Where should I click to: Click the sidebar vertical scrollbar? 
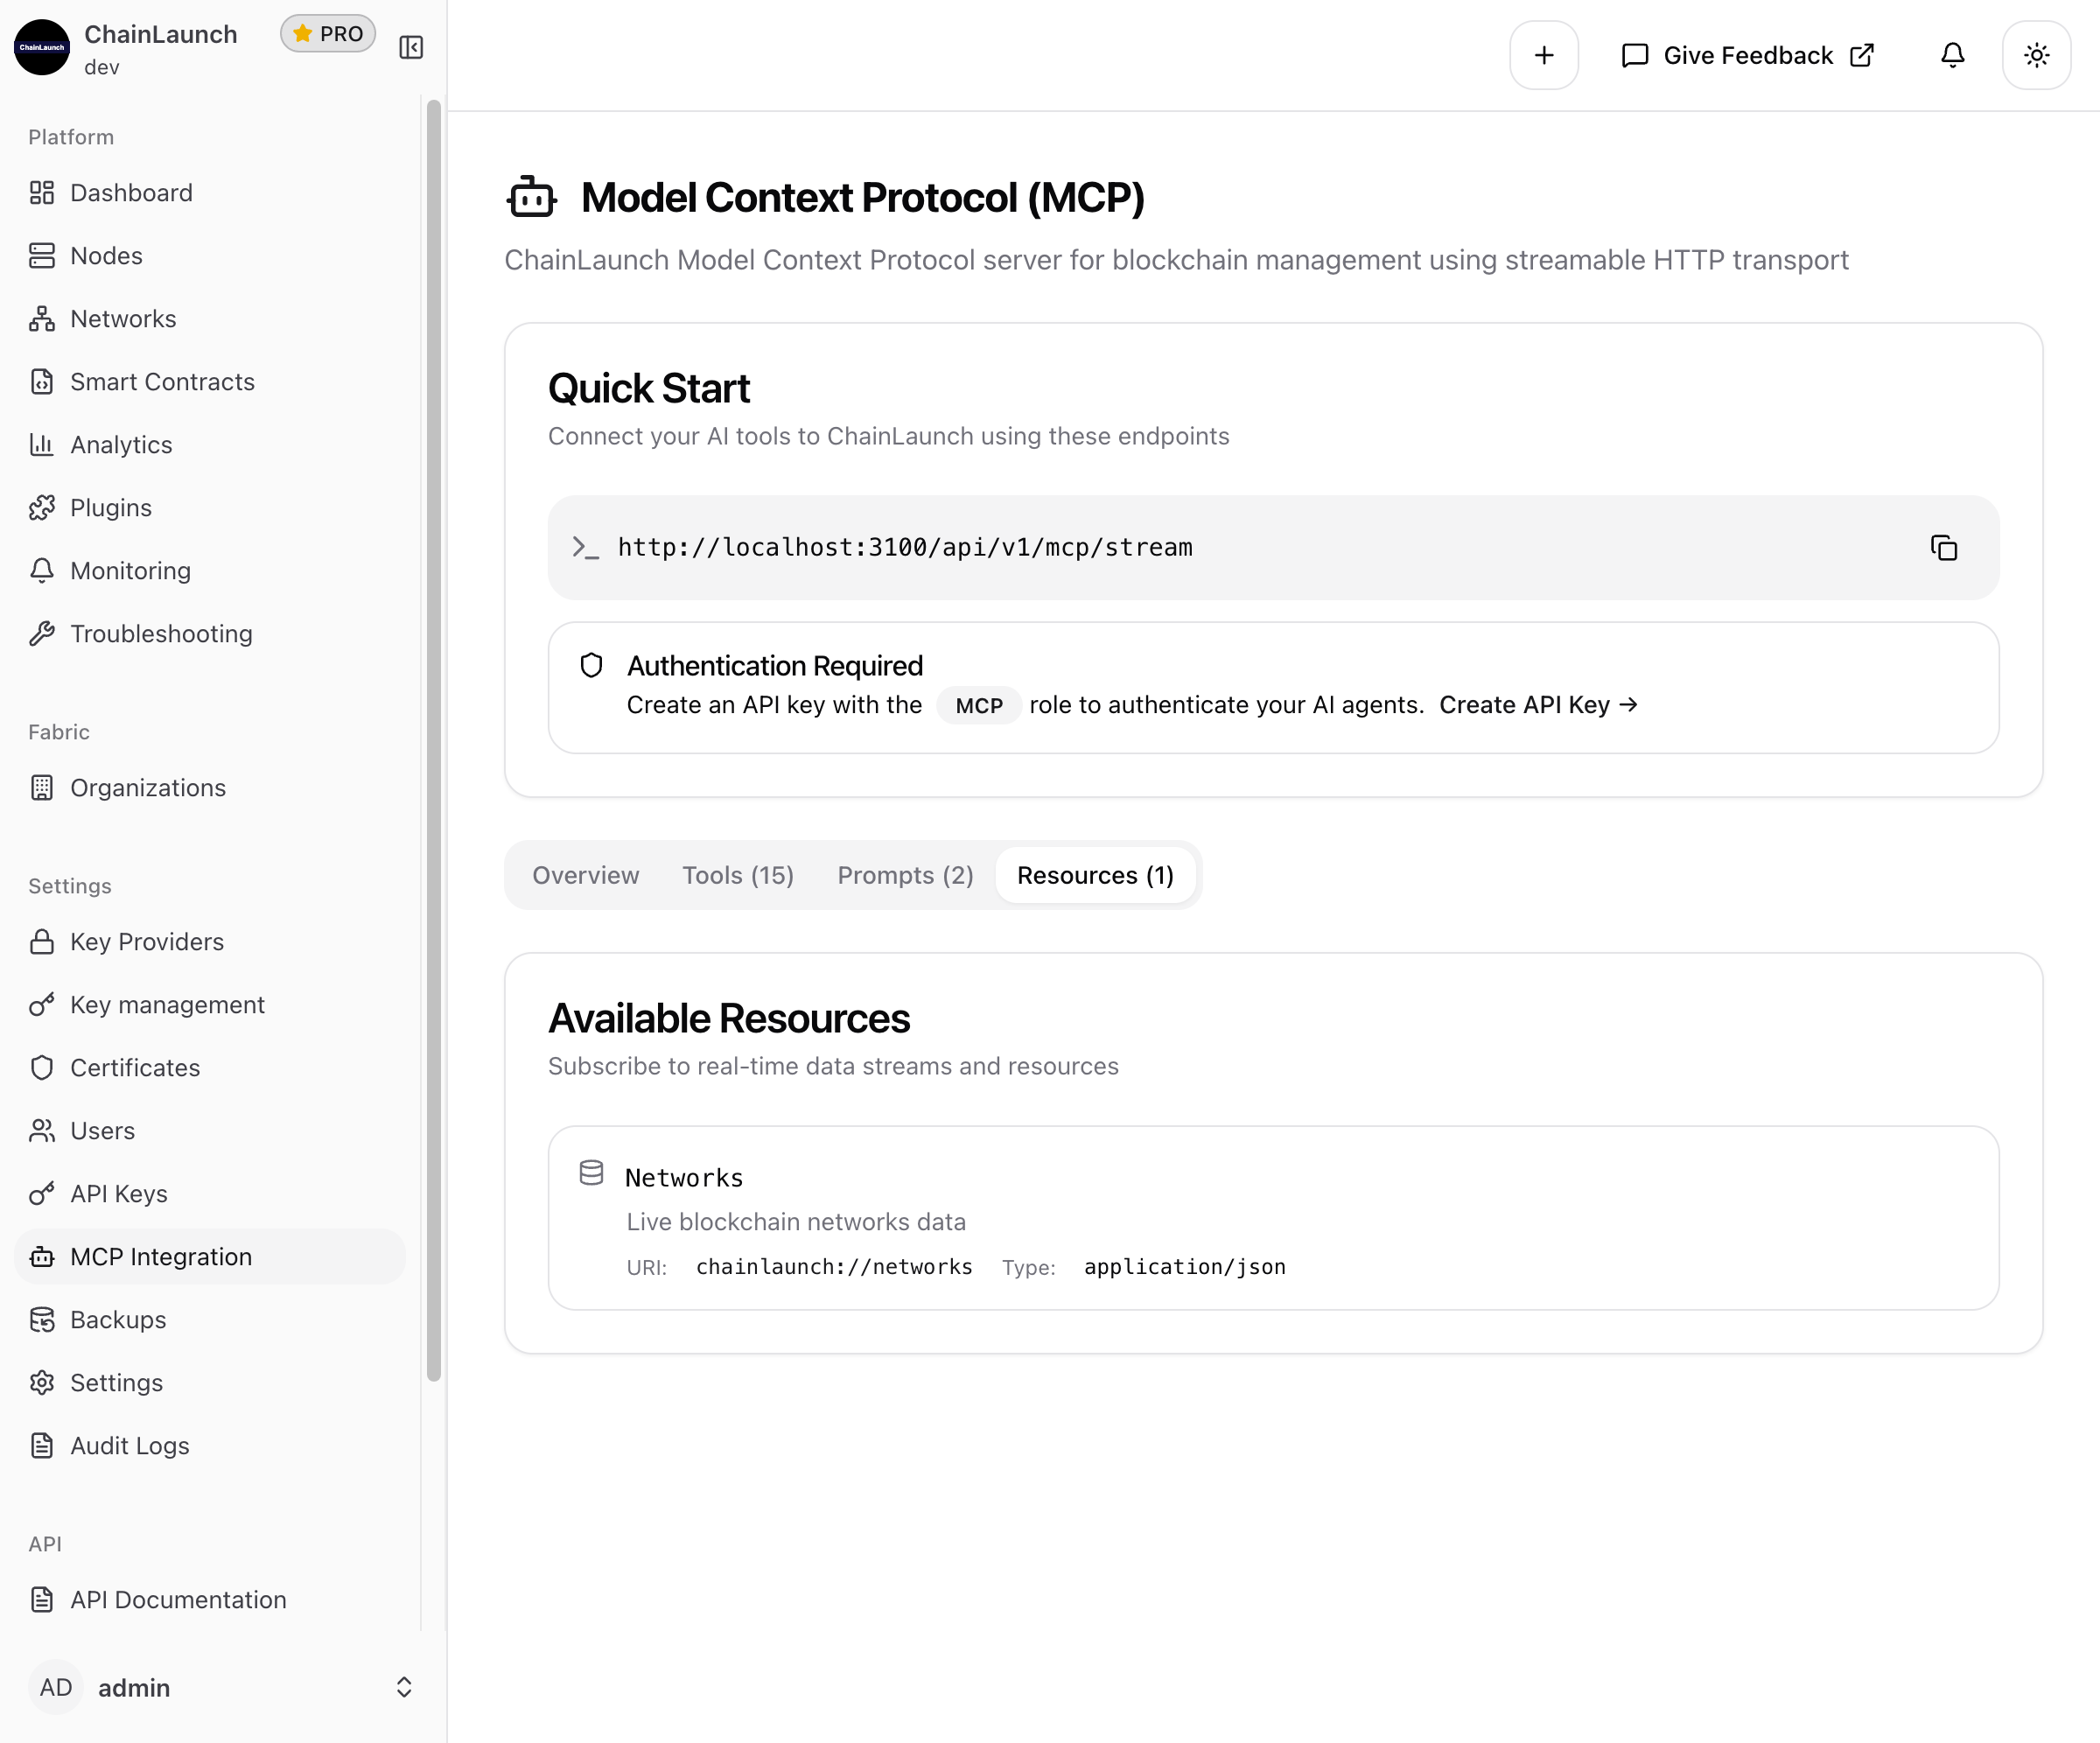(433, 740)
